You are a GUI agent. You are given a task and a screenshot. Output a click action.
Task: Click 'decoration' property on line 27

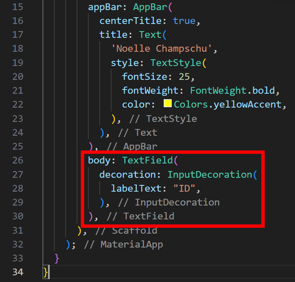click(x=128, y=175)
